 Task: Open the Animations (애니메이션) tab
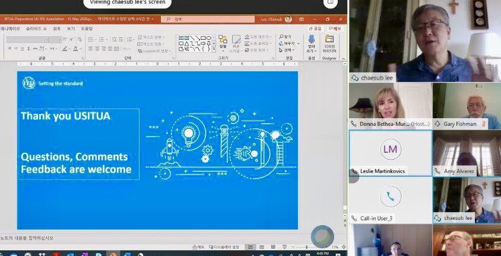10,29
